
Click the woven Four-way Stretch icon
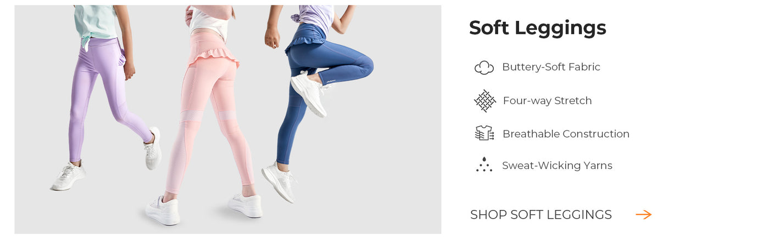tap(484, 101)
